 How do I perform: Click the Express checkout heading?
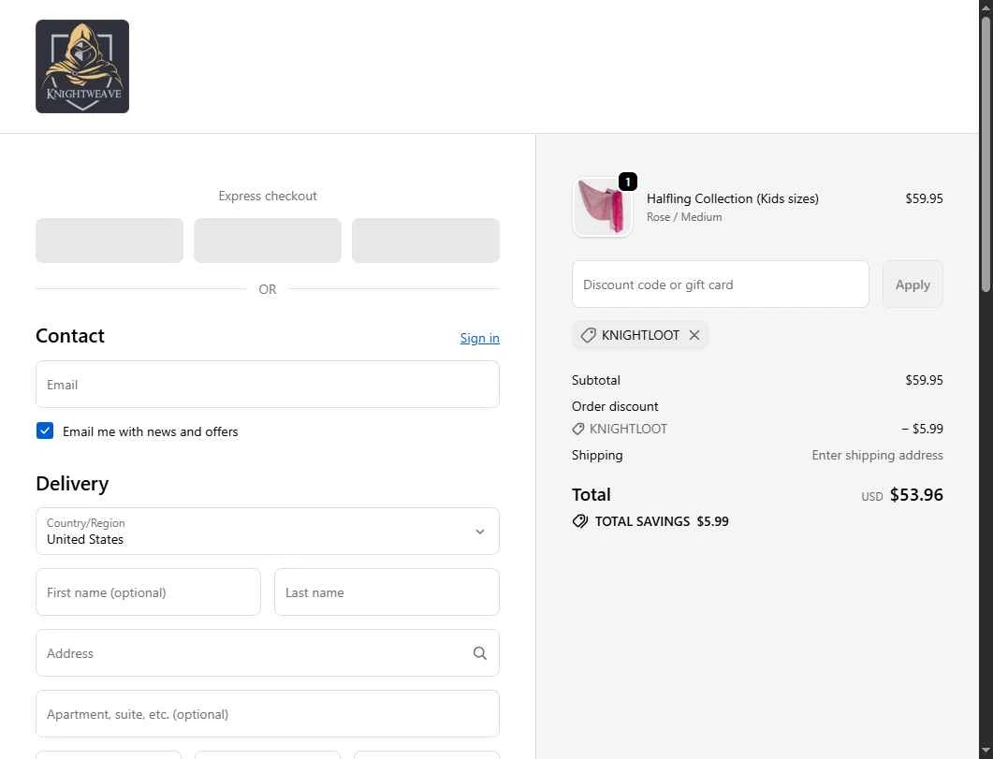268,197
